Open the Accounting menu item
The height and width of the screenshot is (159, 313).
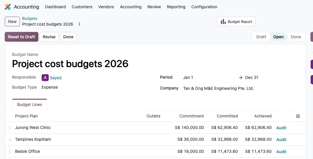(131, 7)
